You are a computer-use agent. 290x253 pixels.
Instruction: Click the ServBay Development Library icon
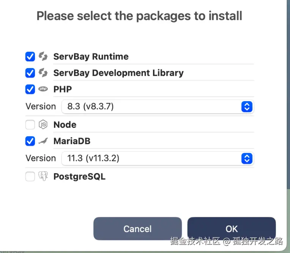(x=43, y=73)
